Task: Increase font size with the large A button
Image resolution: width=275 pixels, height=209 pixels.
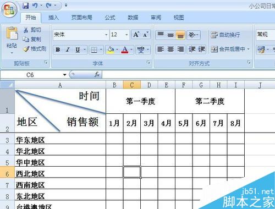Action: tap(136, 35)
